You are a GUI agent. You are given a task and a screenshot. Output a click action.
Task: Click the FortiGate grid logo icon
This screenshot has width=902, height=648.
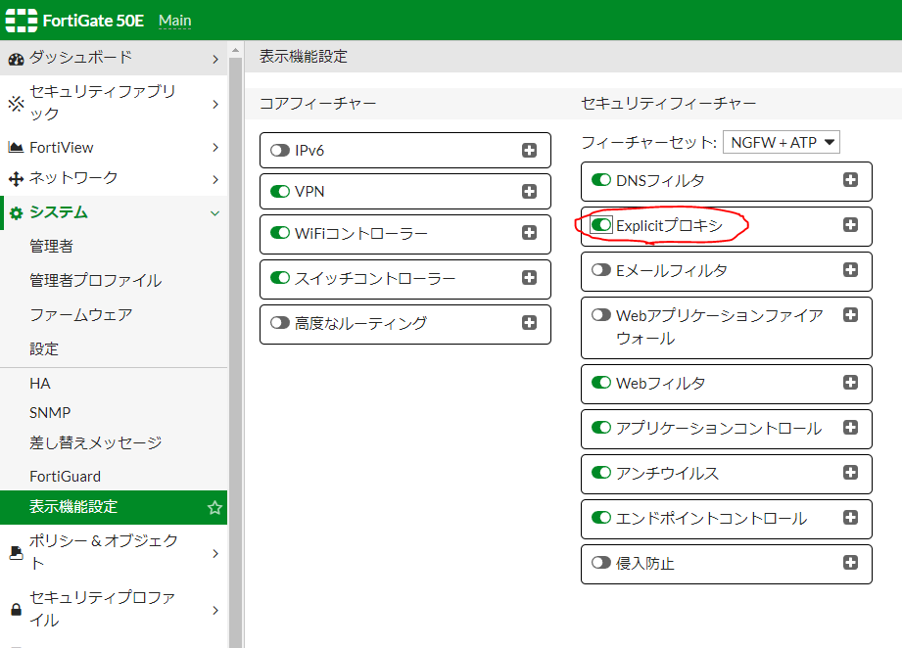pos(22,20)
